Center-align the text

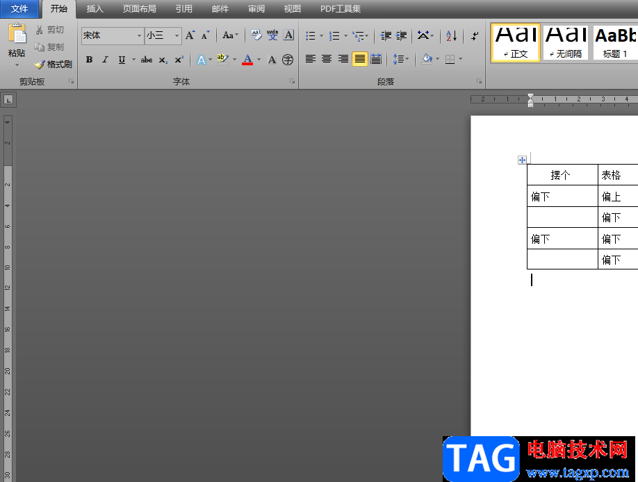pos(327,60)
